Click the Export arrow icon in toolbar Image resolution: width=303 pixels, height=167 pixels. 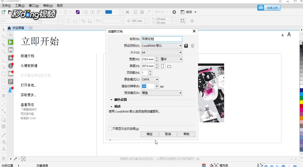click(x=92, y=12)
